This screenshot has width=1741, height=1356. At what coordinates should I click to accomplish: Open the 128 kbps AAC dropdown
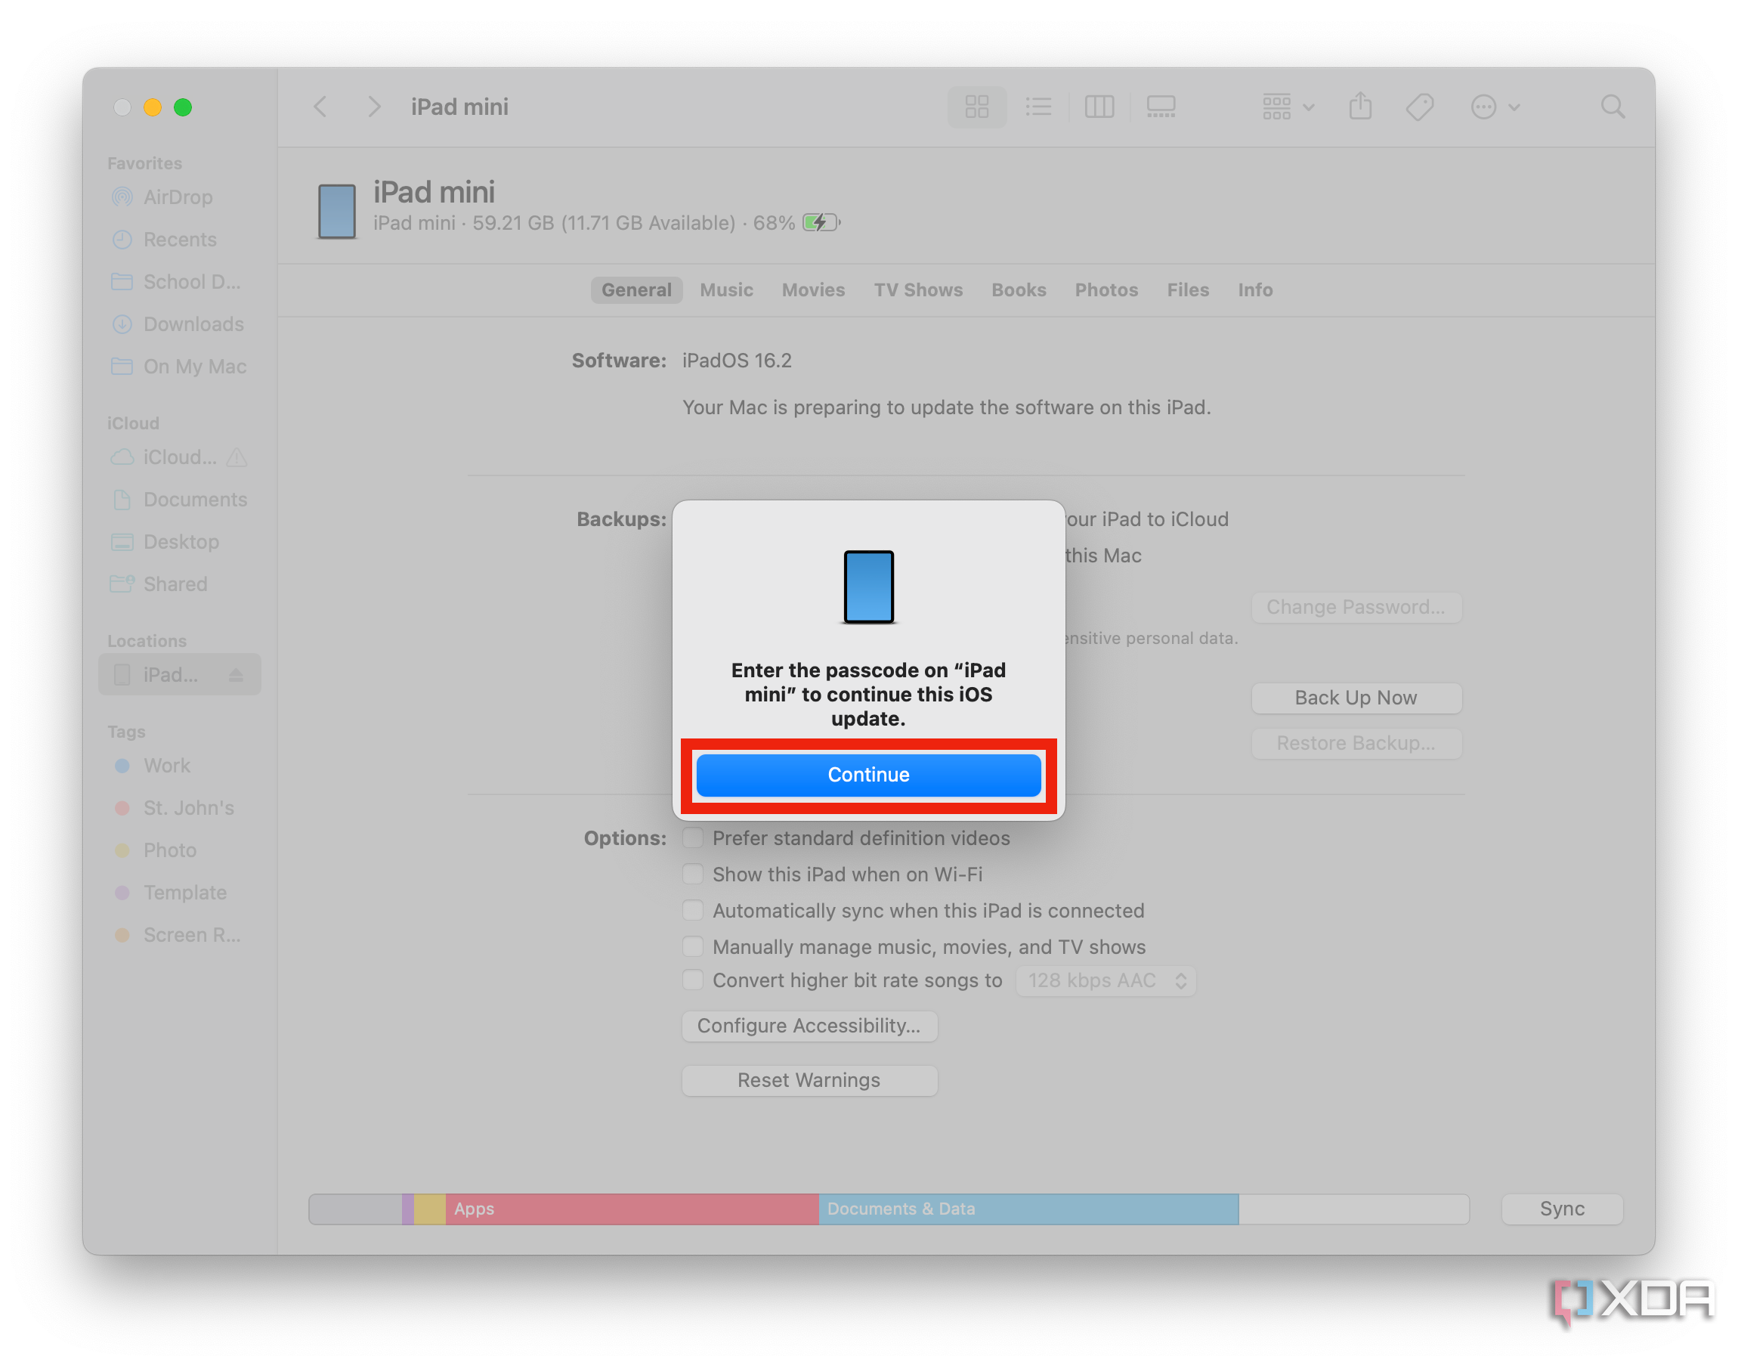click(x=1106, y=980)
